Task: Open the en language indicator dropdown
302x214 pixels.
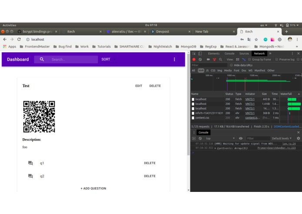Action: (264, 25)
